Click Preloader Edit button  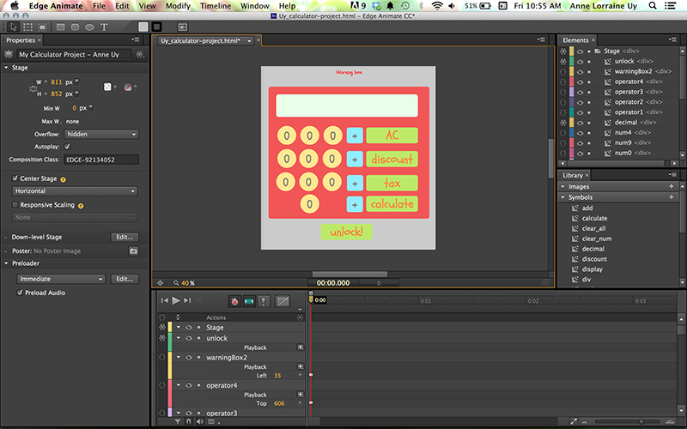[x=125, y=279]
